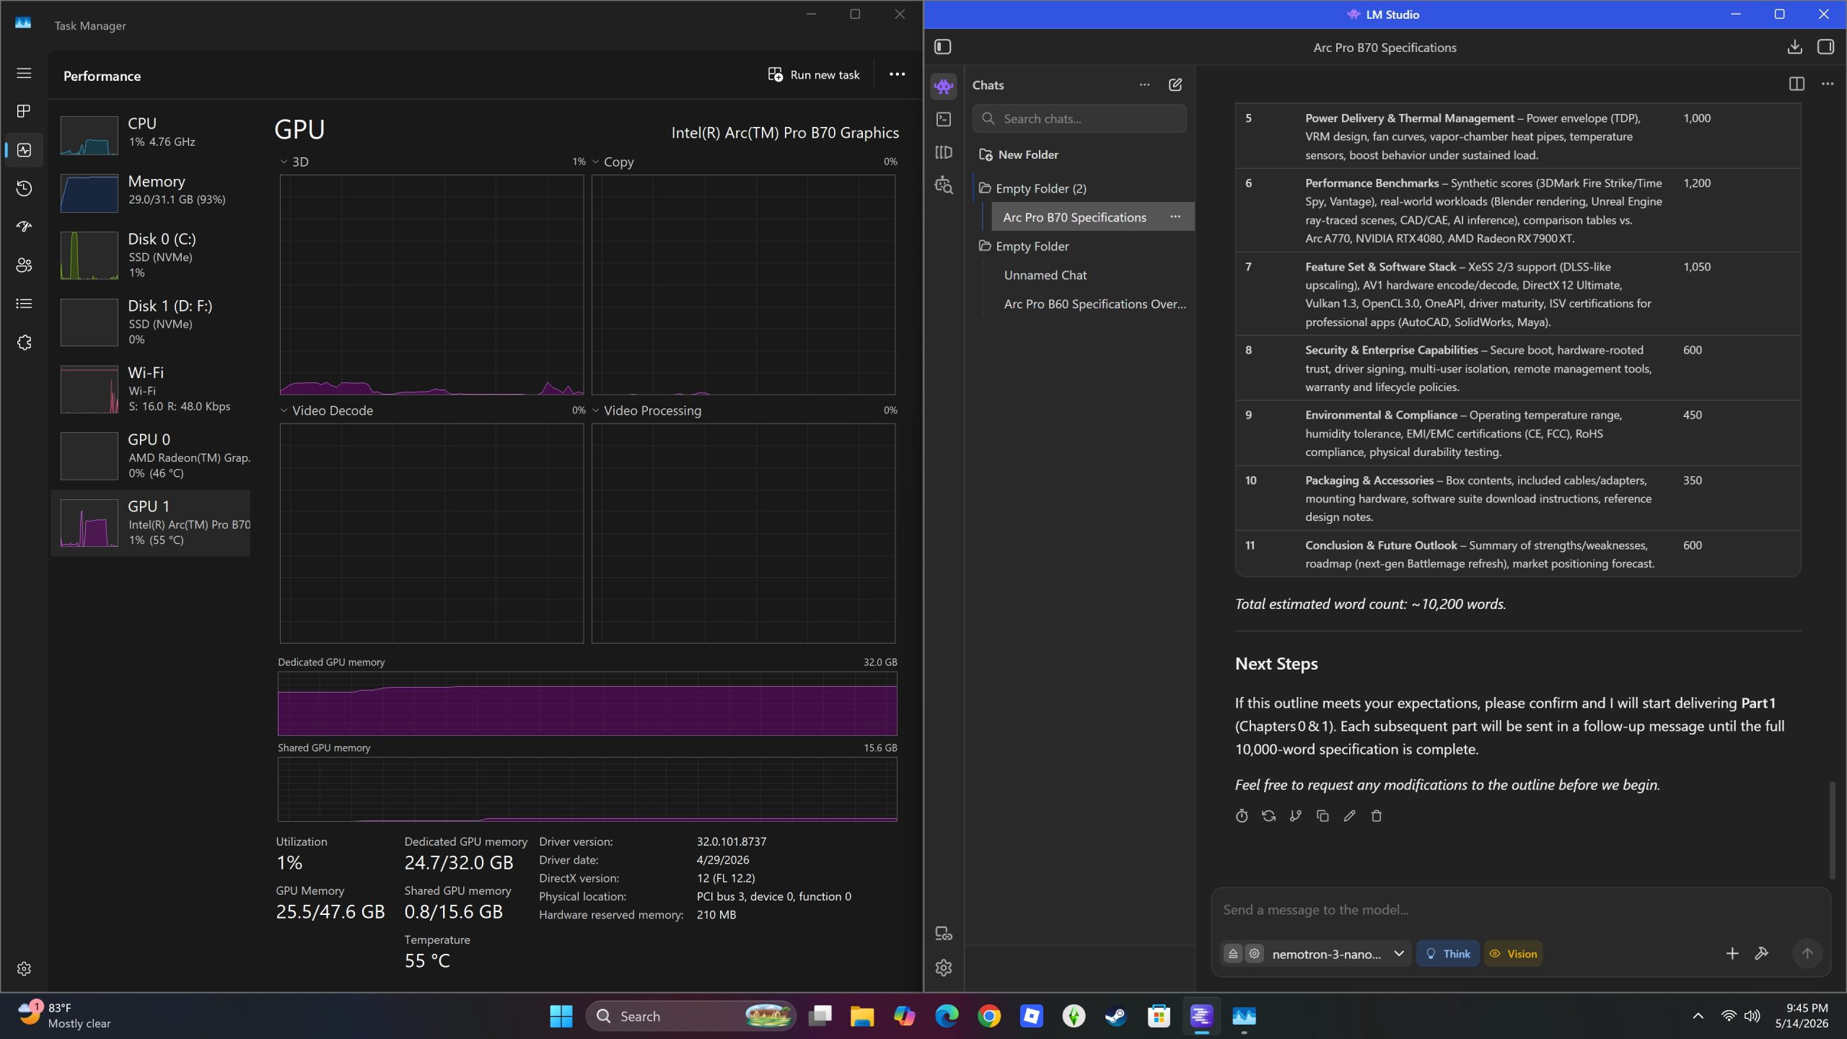The image size is (1847, 1039).
Task: Regenerate the assistant message
Action: 1268,815
